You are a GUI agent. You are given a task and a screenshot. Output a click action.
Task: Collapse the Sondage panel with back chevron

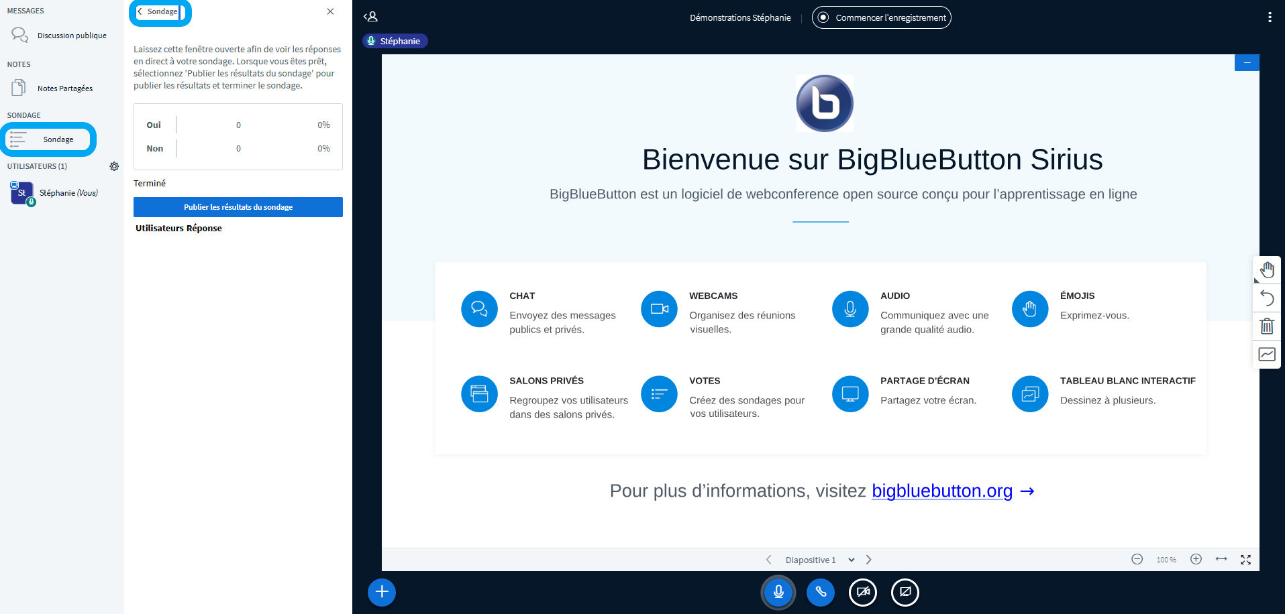[x=158, y=11]
